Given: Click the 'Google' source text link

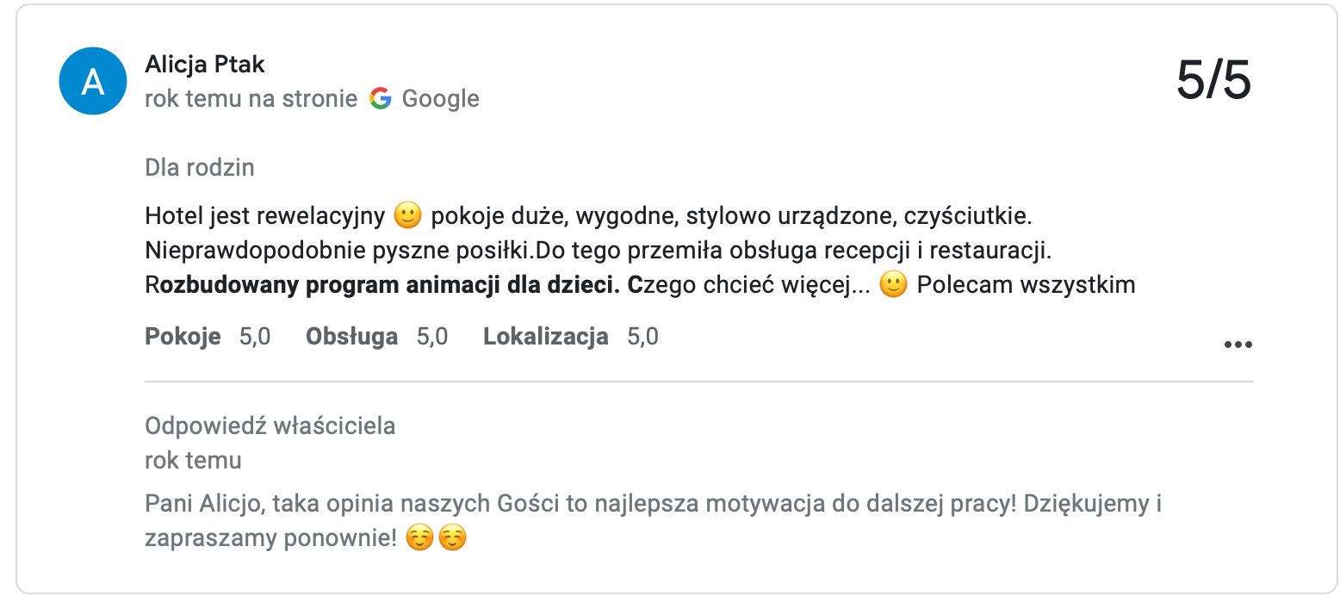Looking at the screenshot, I should (440, 99).
